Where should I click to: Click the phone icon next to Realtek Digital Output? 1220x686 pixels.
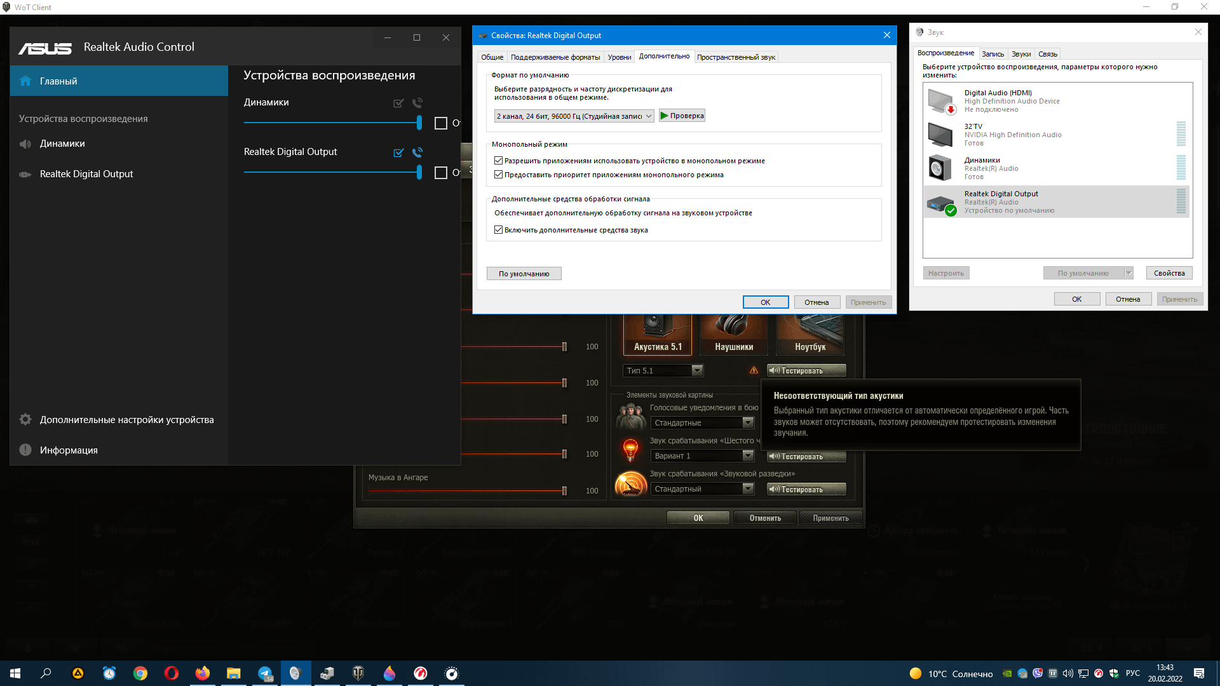pos(417,152)
